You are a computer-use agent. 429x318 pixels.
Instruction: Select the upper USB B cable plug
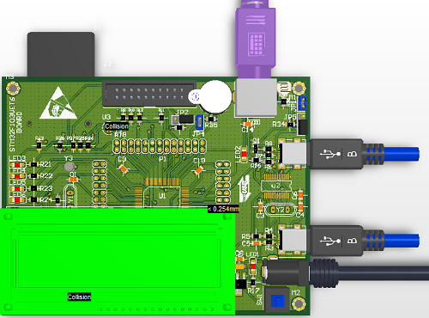coord(365,154)
